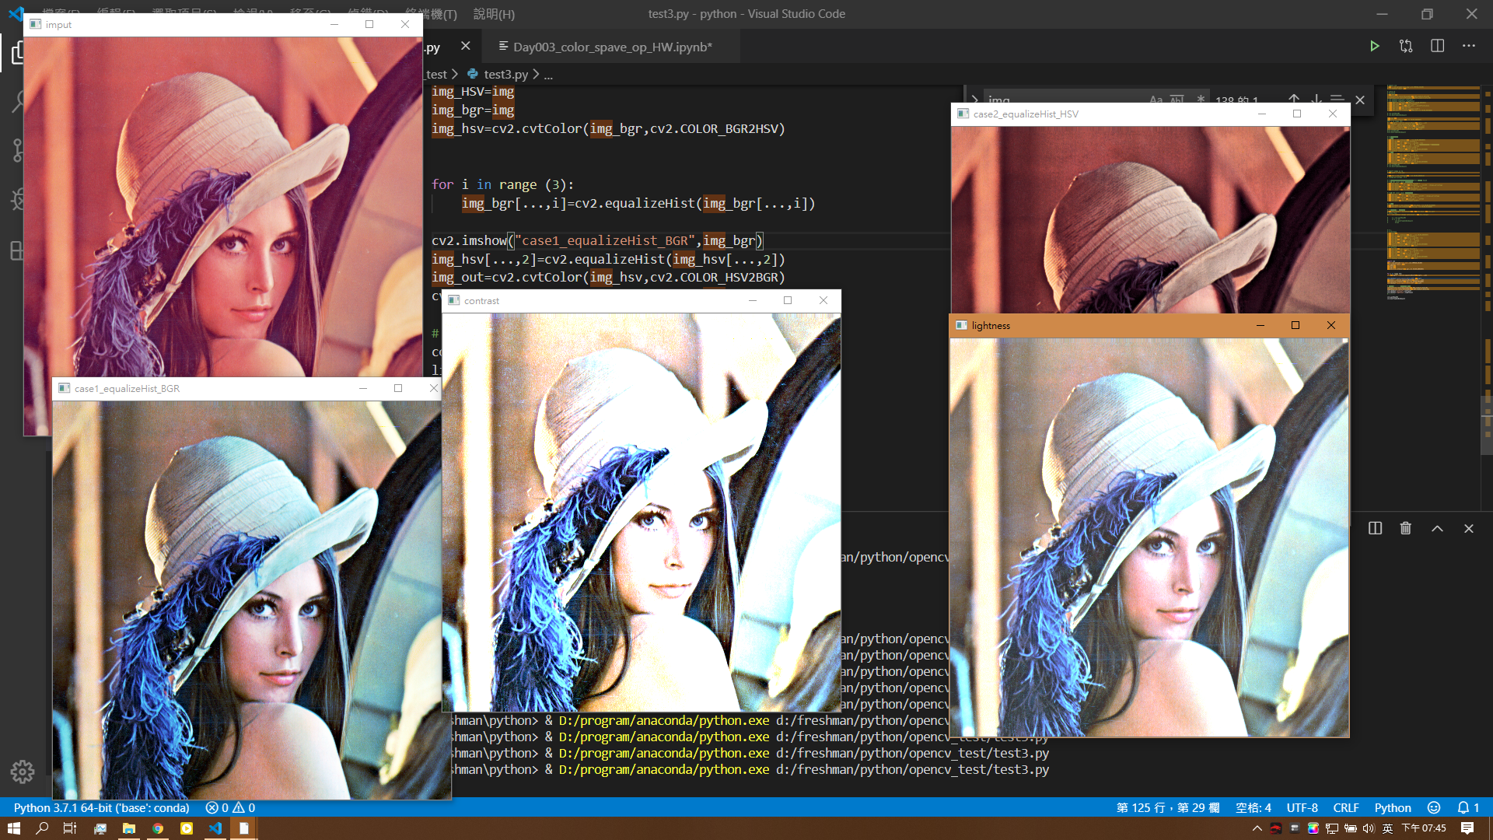This screenshot has width=1493, height=840.
Task: Click the for i in range (3) line
Action: click(502, 184)
